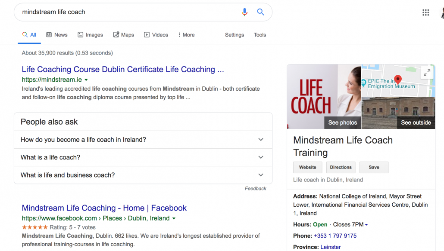Switch to the Images tab
The height and width of the screenshot is (251, 444).
pyautogui.click(x=90, y=35)
